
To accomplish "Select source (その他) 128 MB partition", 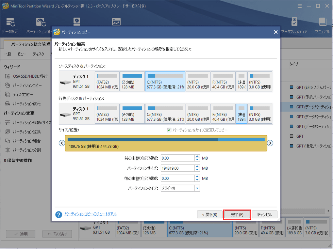I will [132, 82].
